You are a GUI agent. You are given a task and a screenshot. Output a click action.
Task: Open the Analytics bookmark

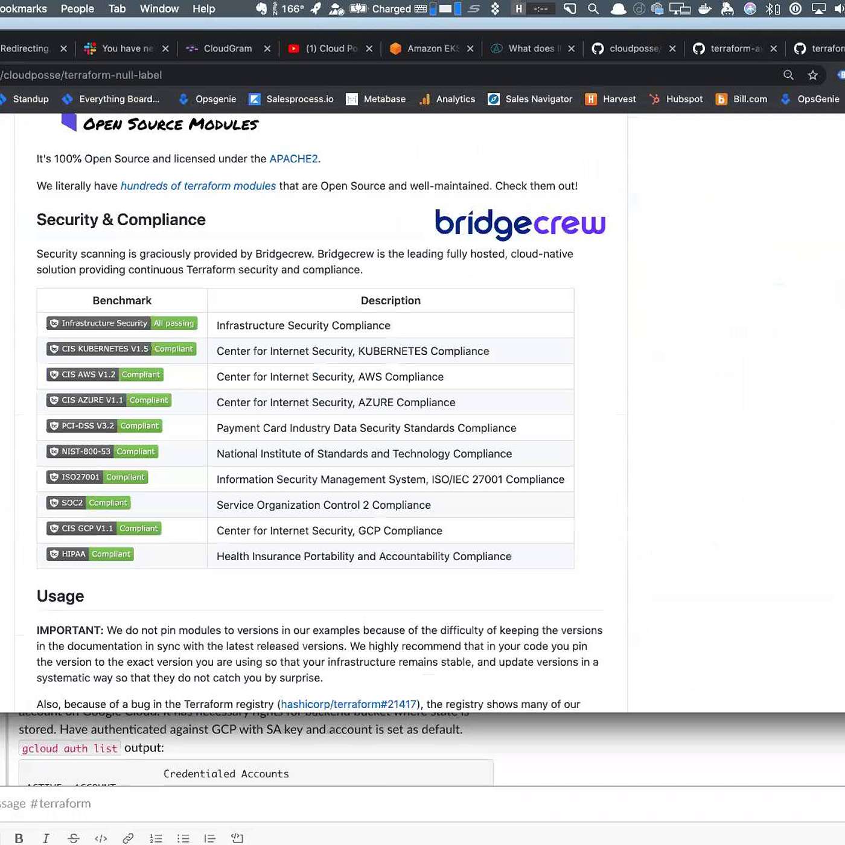[447, 99]
